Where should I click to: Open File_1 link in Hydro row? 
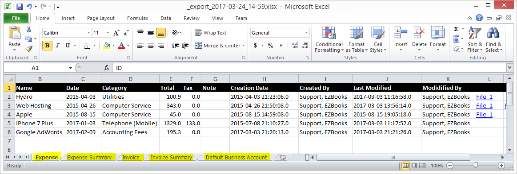pos(484,97)
